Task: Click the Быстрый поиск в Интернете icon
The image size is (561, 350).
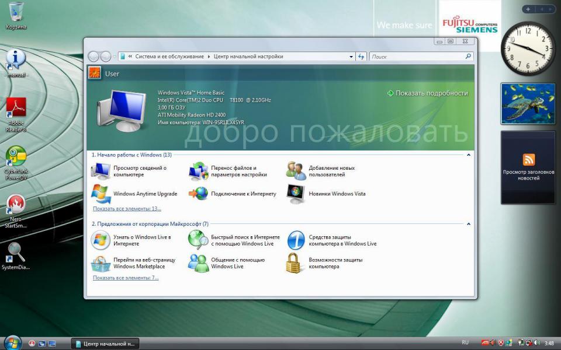Action: 198,240
